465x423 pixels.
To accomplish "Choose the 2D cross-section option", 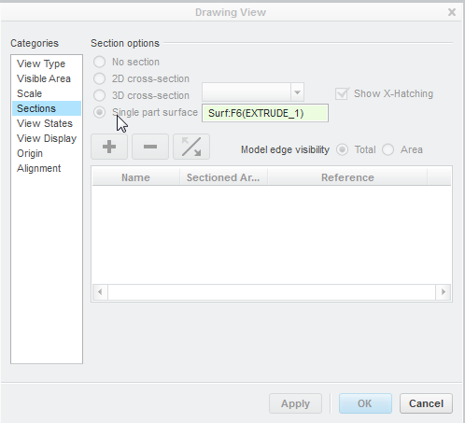I will pyautogui.click(x=99, y=78).
